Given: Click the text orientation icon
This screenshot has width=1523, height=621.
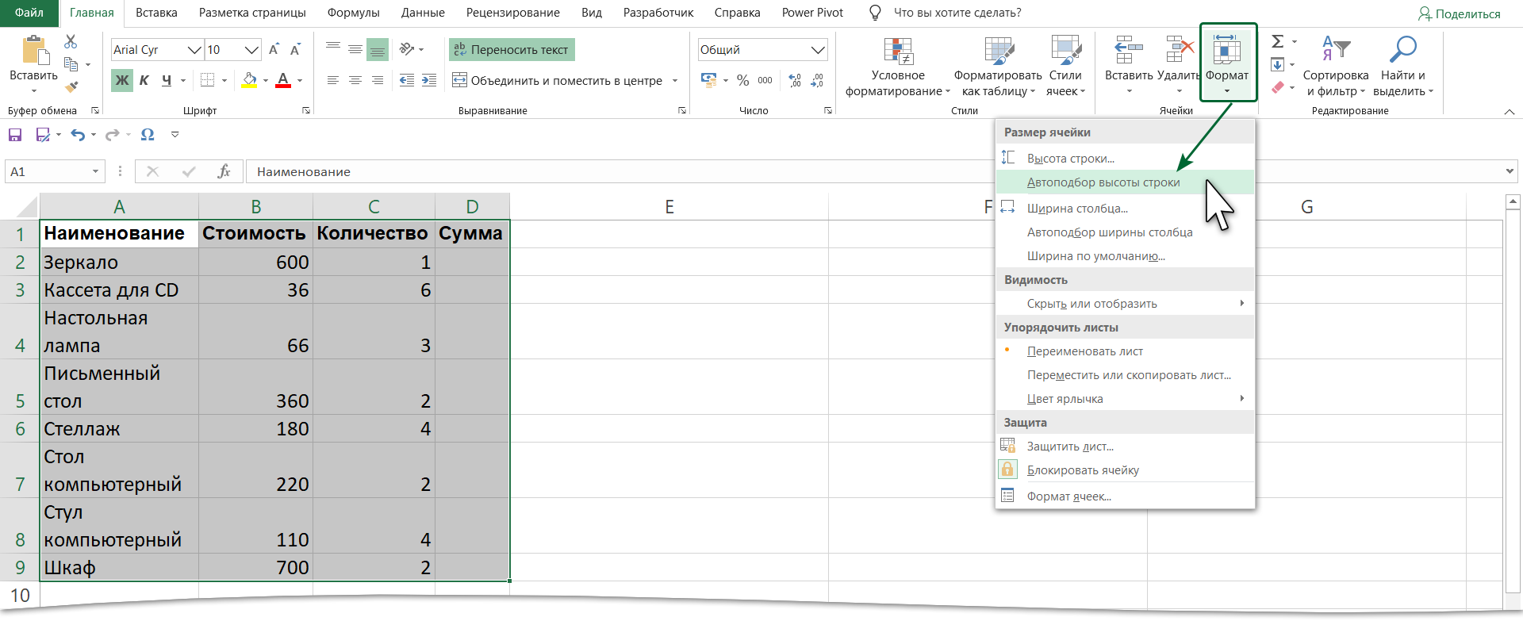Looking at the screenshot, I should tap(408, 49).
